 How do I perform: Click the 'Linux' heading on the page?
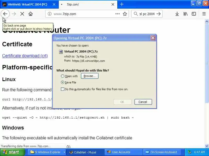[x=9, y=79]
